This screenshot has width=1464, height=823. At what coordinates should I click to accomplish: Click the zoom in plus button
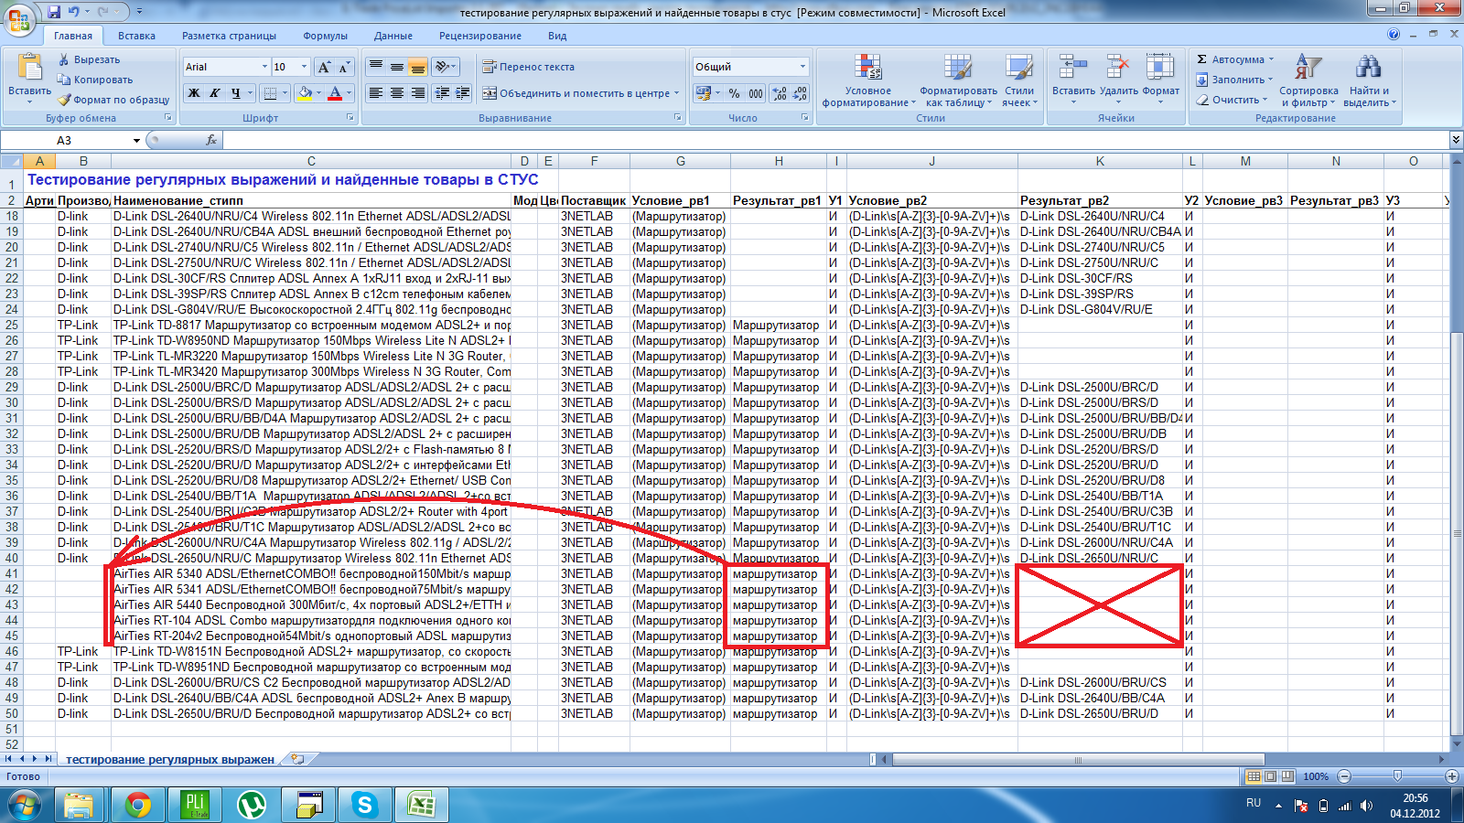pyautogui.click(x=1452, y=776)
